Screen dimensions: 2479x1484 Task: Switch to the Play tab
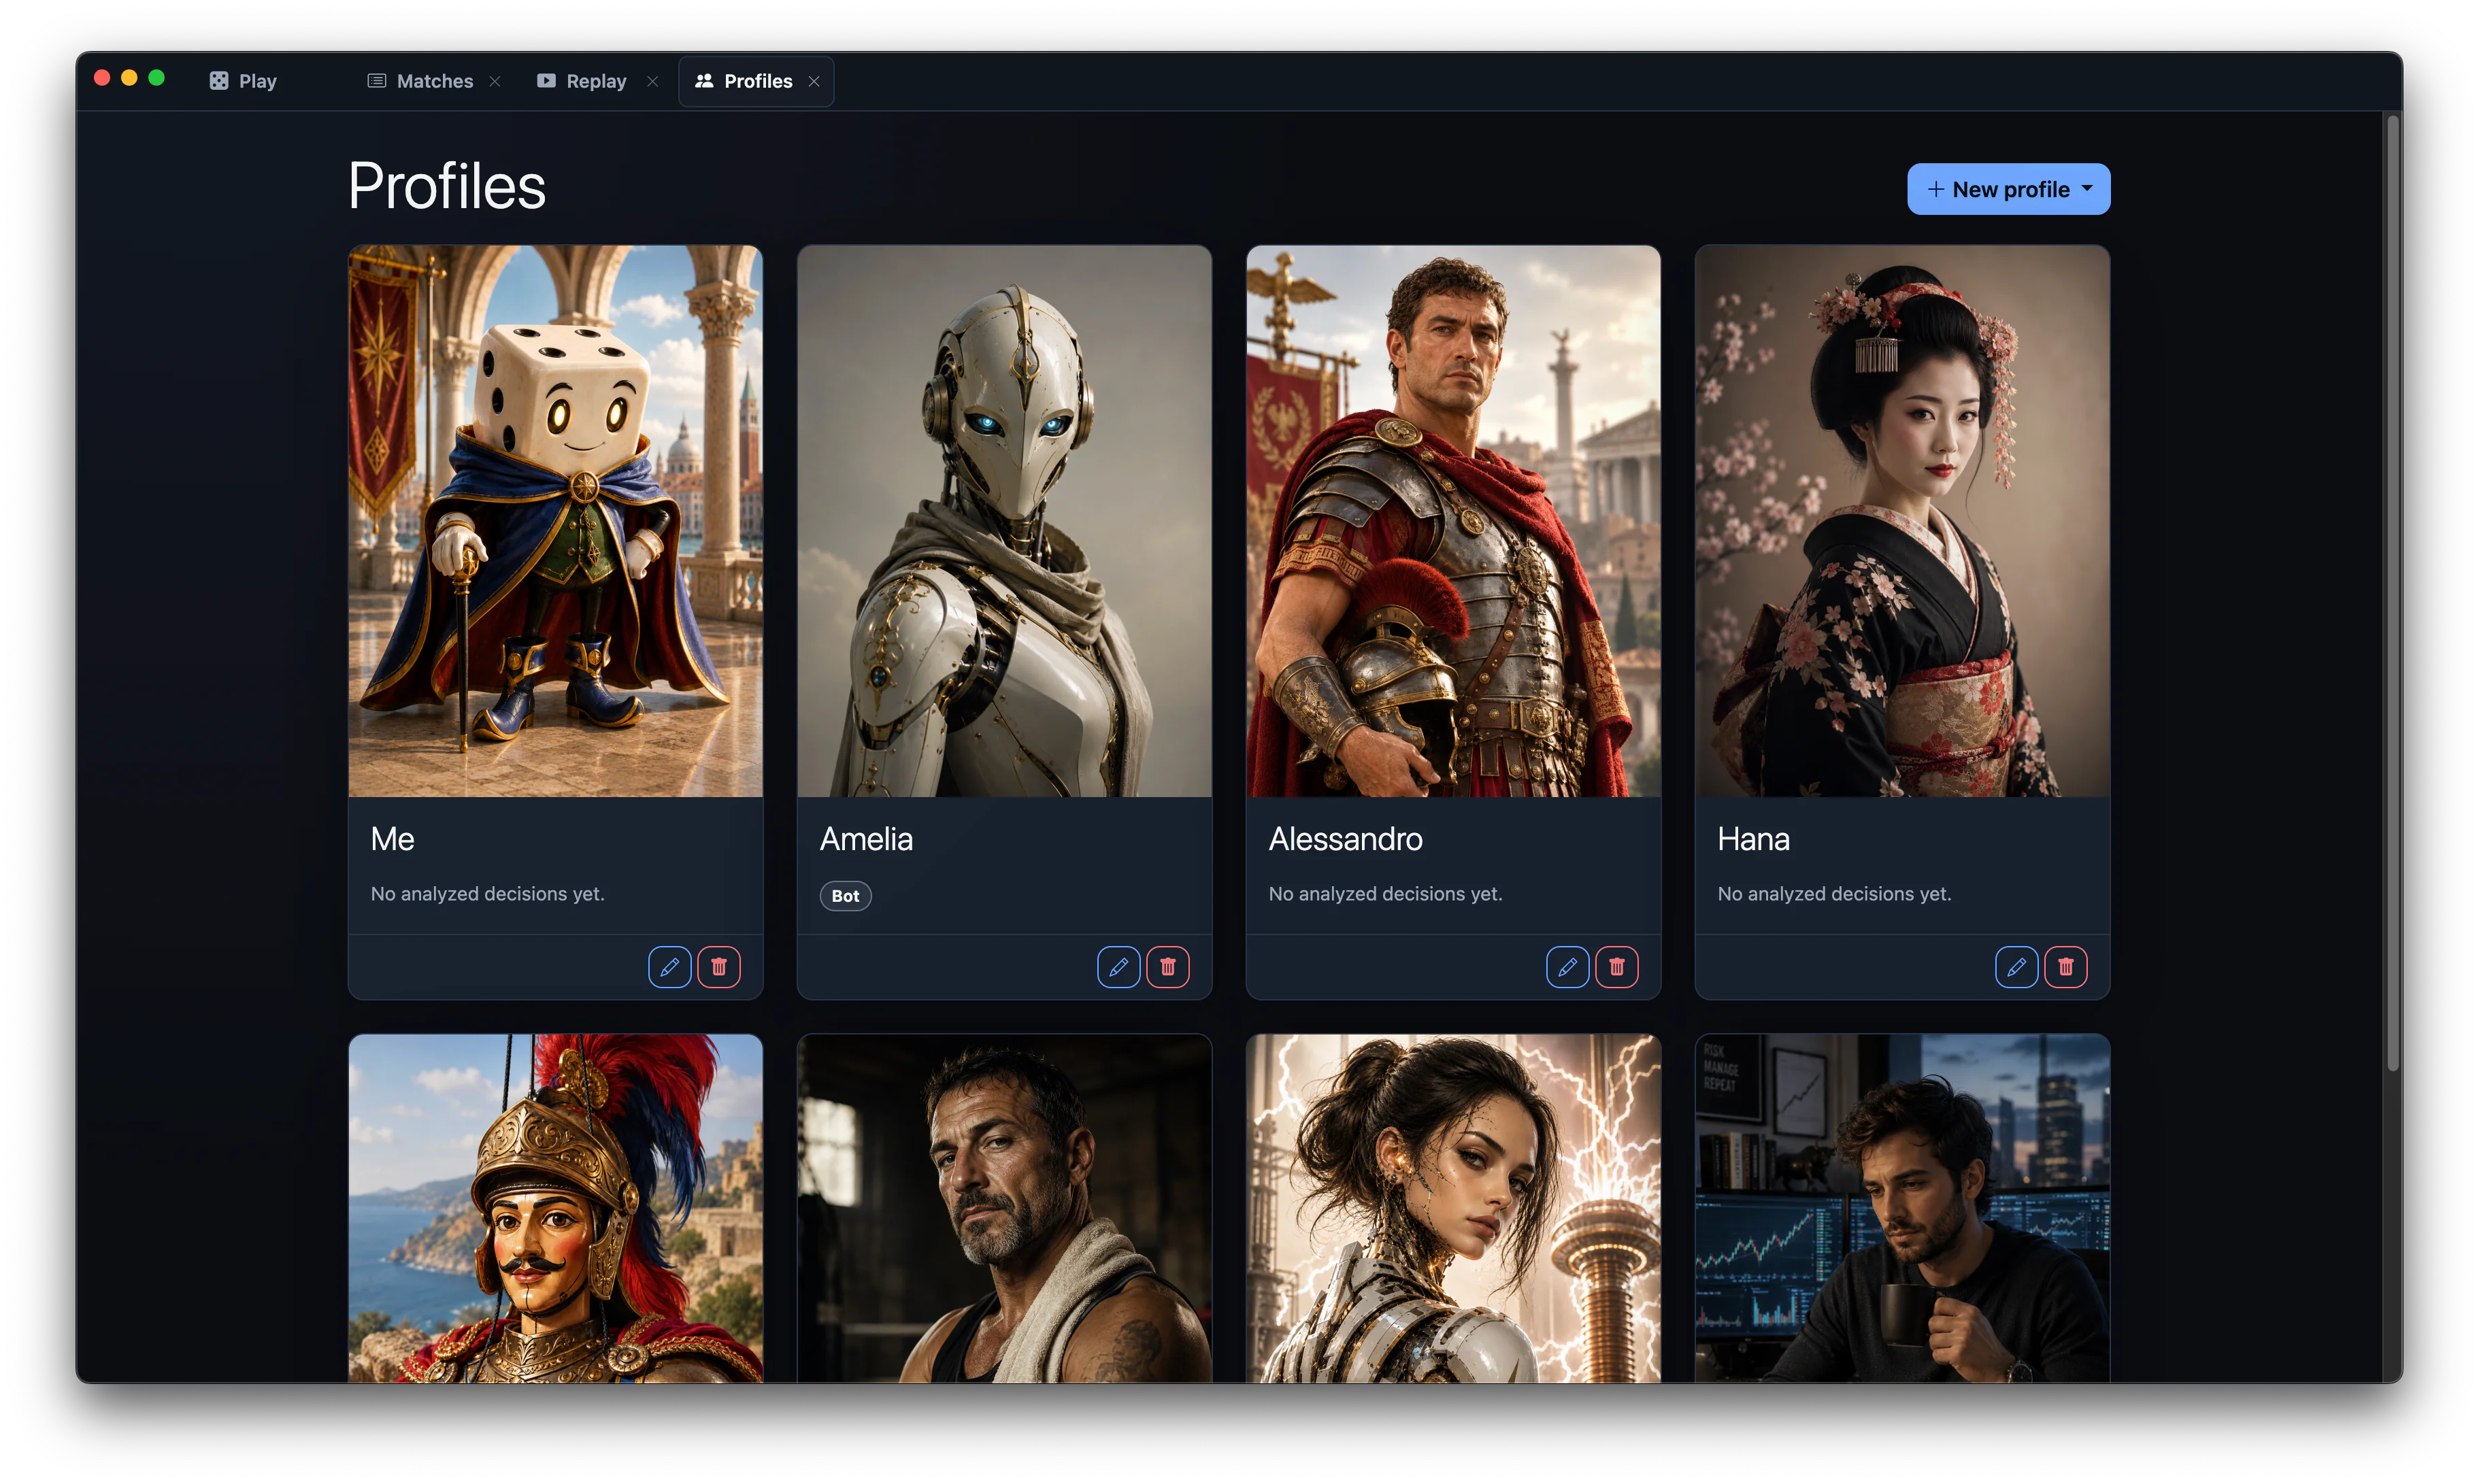pyautogui.click(x=243, y=81)
